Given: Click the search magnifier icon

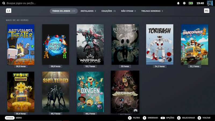Looking at the screenshot, I should click(x=4, y=3).
